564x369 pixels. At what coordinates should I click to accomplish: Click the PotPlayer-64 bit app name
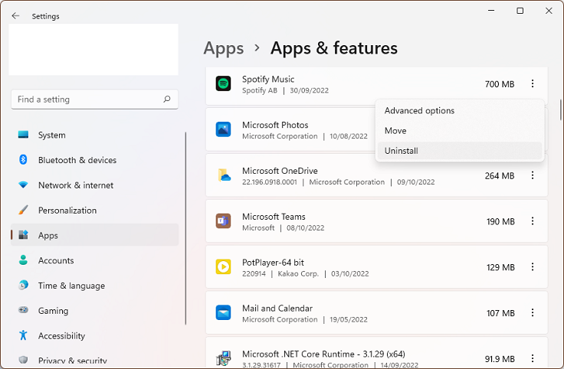[x=273, y=263]
